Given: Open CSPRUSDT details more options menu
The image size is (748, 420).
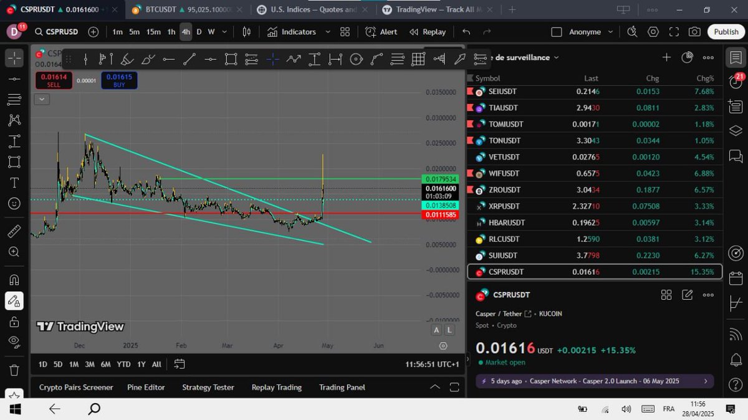Looking at the screenshot, I should (x=708, y=295).
